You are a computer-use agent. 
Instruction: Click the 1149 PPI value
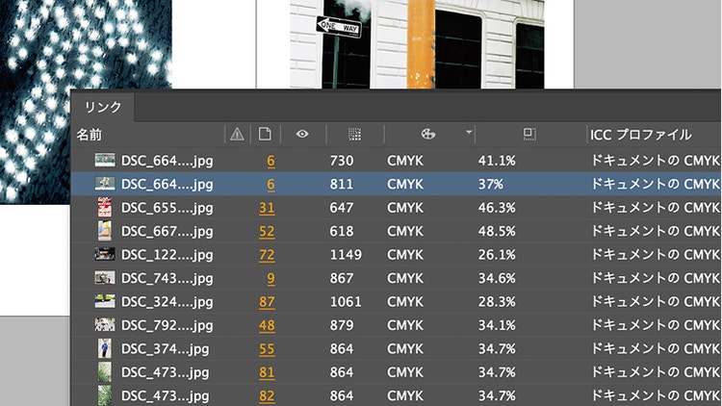tap(346, 255)
